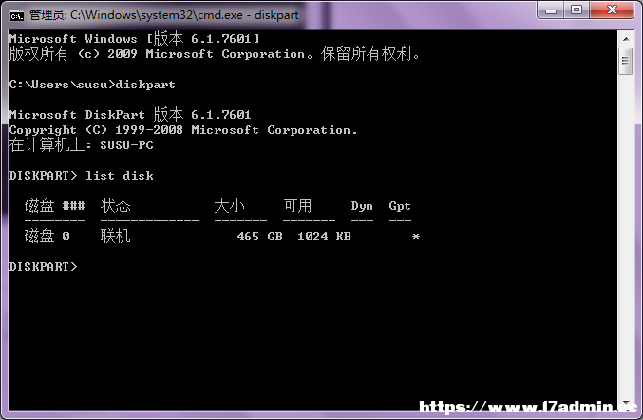Open the cmd.exe system menu icon

17,15
